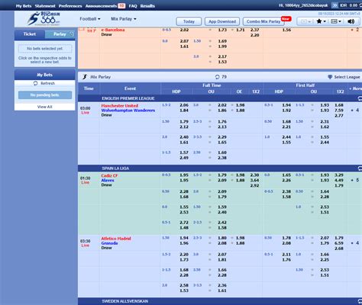Select e-Barcelona team name
The image size is (362, 305).
point(113,30)
